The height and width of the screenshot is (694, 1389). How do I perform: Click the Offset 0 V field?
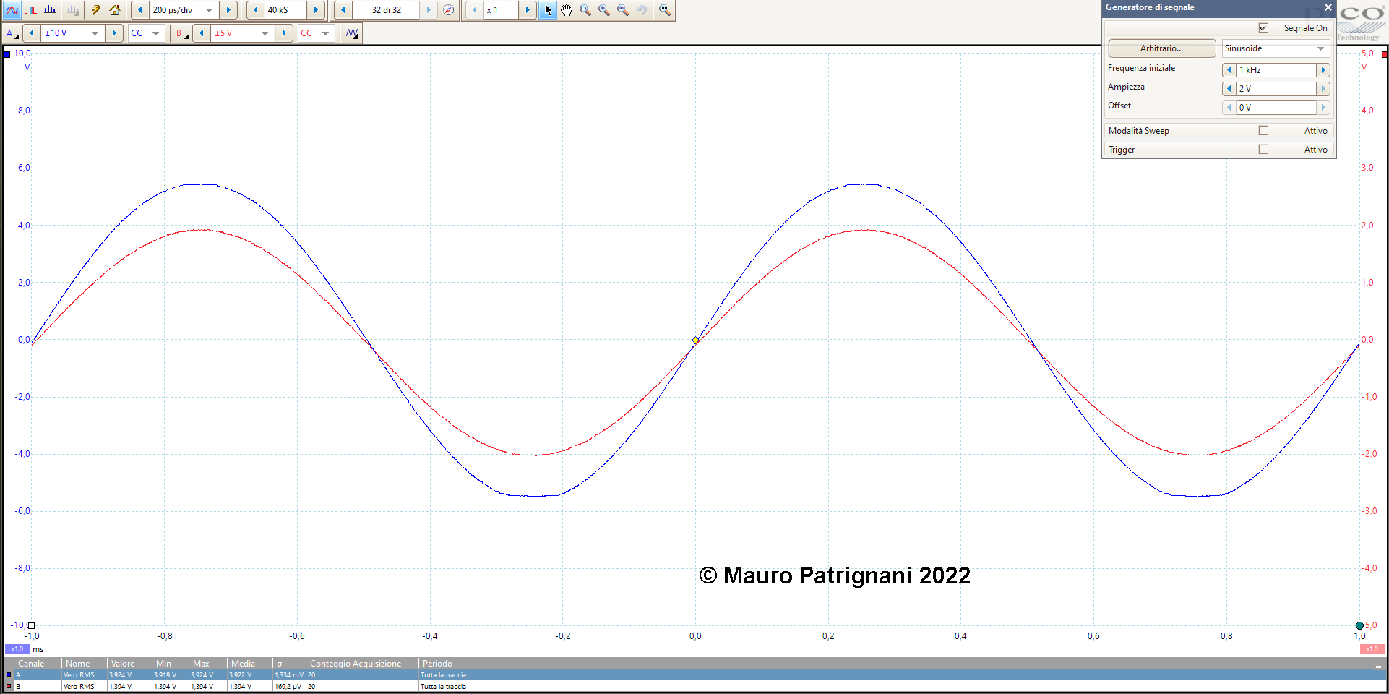(x=1276, y=108)
